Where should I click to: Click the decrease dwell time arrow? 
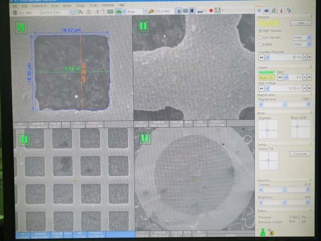pos(124,11)
